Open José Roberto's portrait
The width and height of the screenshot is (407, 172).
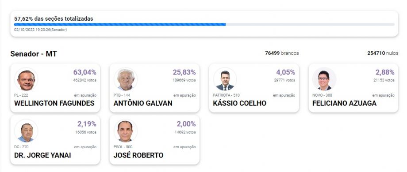click(126, 131)
